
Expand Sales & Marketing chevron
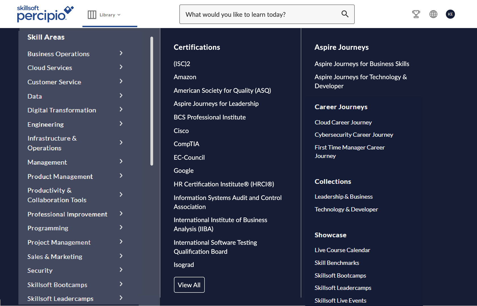(x=121, y=256)
